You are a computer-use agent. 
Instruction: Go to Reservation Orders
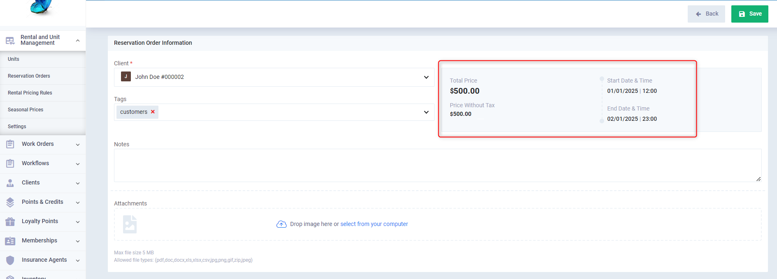tap(43, 76)
